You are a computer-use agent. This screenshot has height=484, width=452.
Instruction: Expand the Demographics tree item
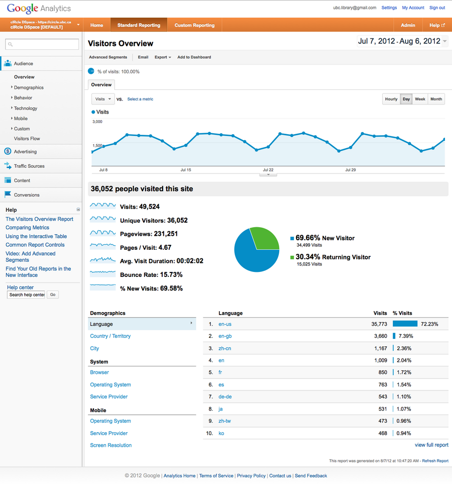tap(12, 87)
